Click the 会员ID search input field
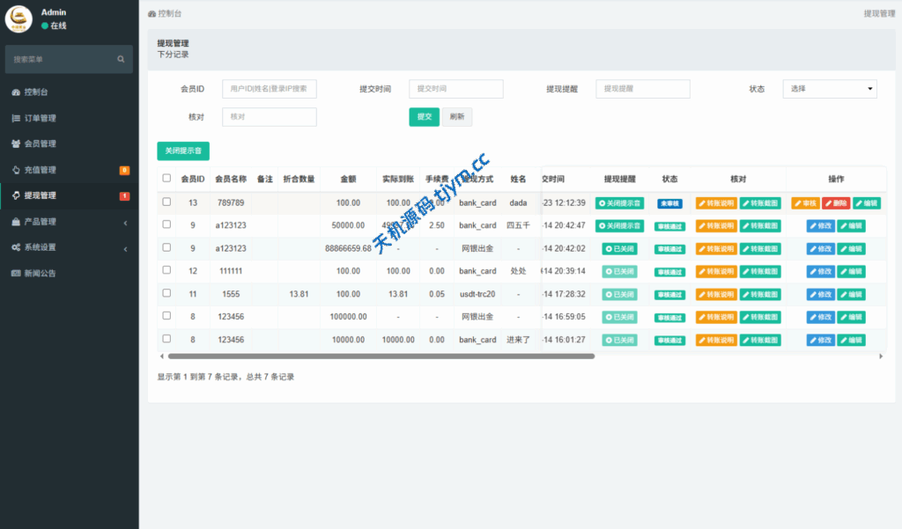This screenshot has height=529, width=902. coord(269,89)
